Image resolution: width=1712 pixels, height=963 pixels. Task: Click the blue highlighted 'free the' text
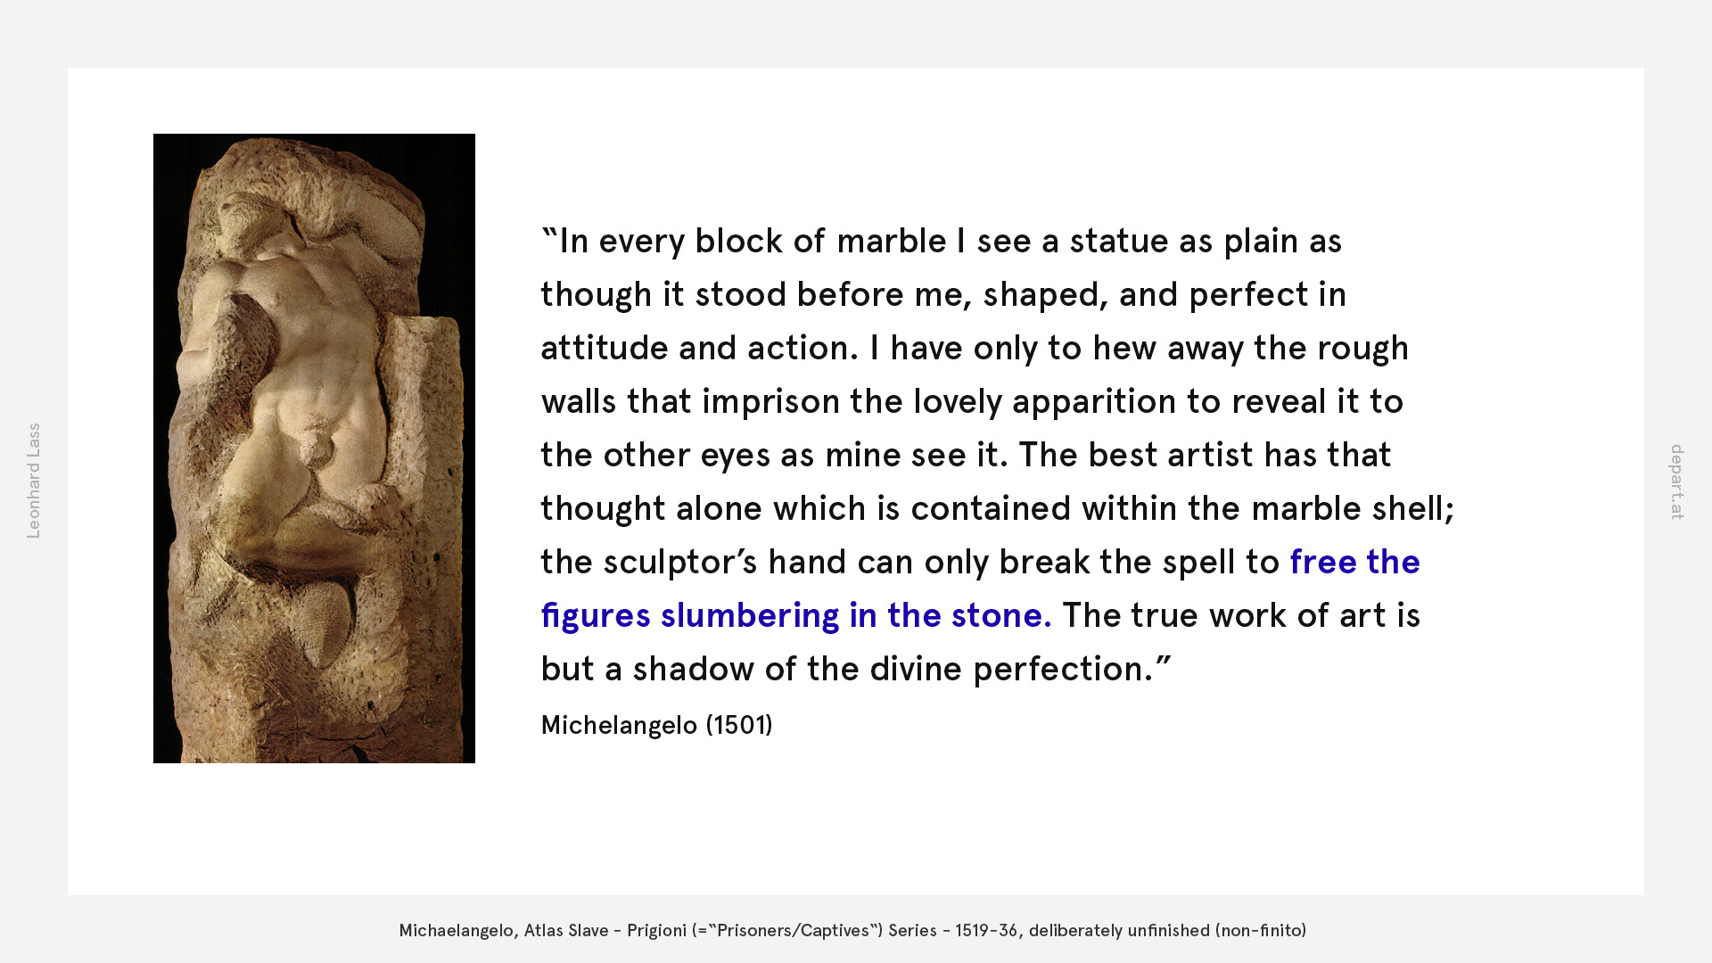[x=1354, y=562]
